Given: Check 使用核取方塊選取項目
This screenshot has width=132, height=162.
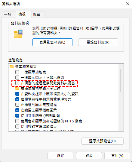Looking at the screenshot, I should 17,126.
